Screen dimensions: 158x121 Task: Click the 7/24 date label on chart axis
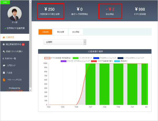pyautogui.click(x=48, y=107)
